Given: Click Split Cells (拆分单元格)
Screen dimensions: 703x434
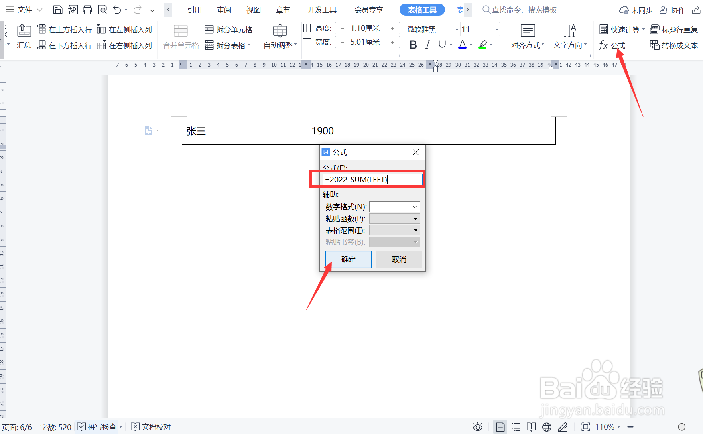Looking at the screenshot, I should (x=228, y=30).
